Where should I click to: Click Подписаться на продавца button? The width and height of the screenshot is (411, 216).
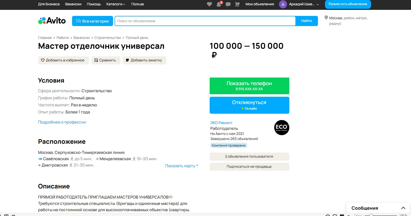pos(249,167)
